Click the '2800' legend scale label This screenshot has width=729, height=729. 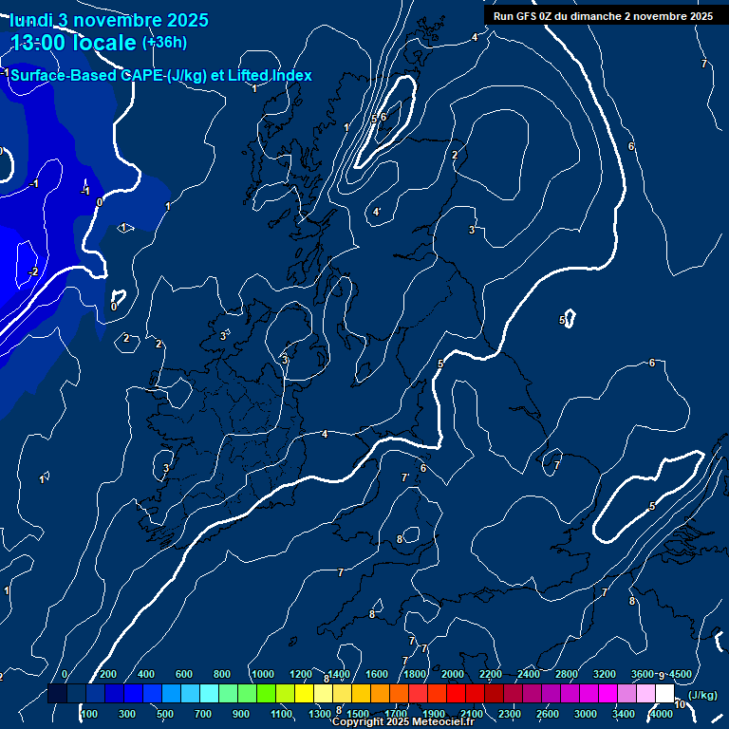point(567,674)
